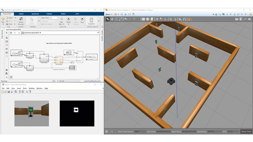253x142 pixels.
Task: Take a Gazebo screenshot with camera icon
Action: [x=236, y=19]
